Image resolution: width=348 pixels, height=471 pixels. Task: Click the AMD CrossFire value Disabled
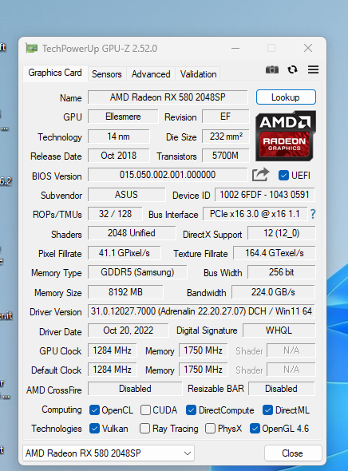135,389
